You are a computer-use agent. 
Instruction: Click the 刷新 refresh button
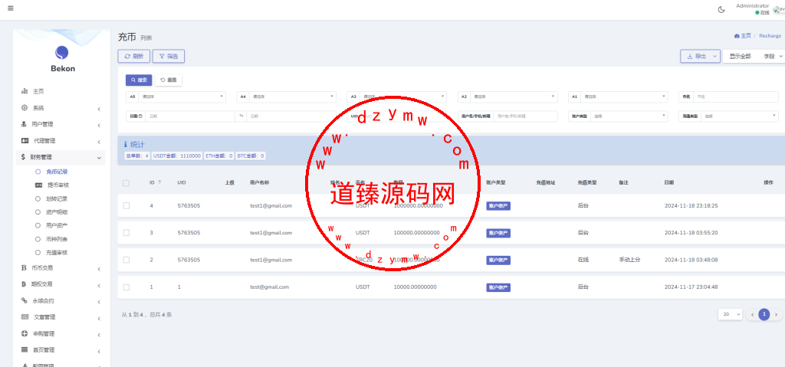[x=133, y=57]
